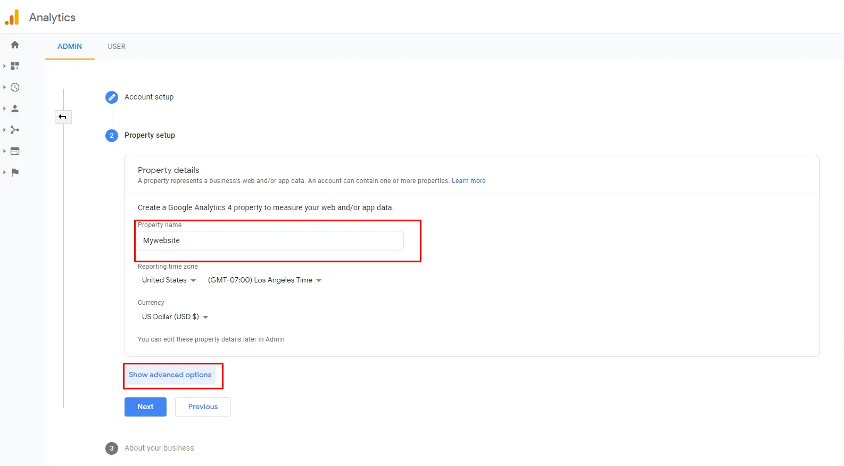Focus the Property name input field

pos(271,241)
